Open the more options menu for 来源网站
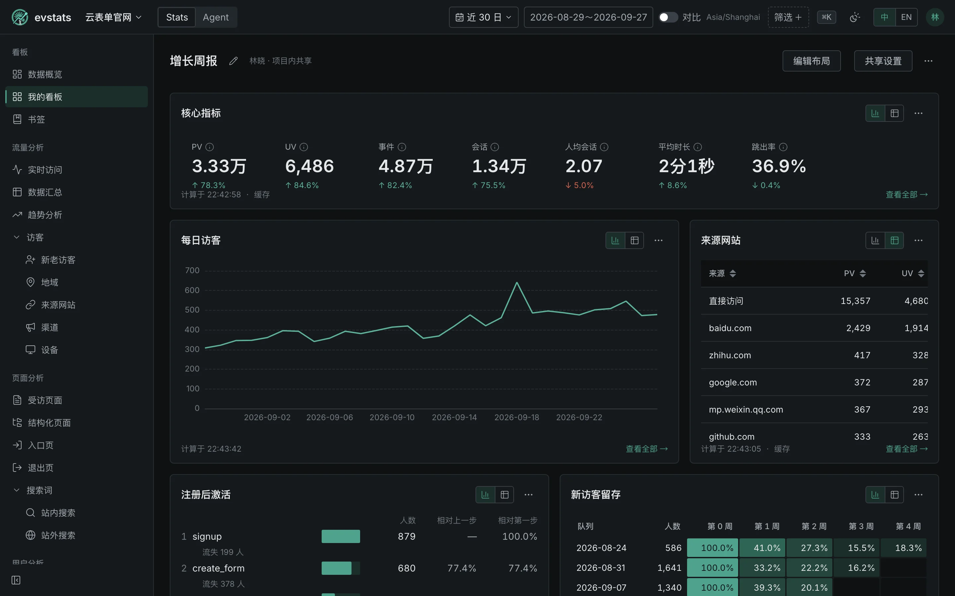The height and width of the screenshot is (596, 955). [918, 240]
